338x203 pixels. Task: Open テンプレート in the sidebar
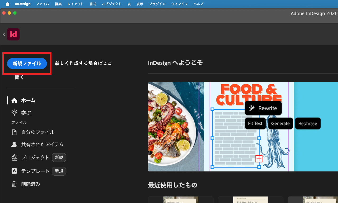[35, 171]
